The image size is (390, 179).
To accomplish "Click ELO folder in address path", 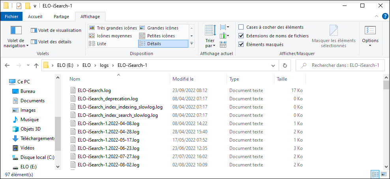I will tap(86, 65).
